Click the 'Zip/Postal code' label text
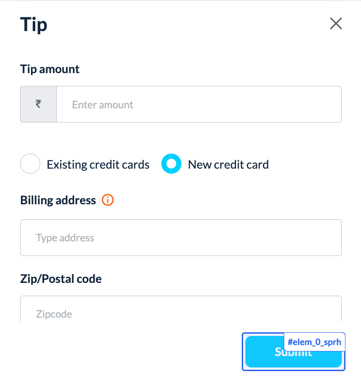Image resolution: width=361 pixels, height=383 pixels. 61,278
